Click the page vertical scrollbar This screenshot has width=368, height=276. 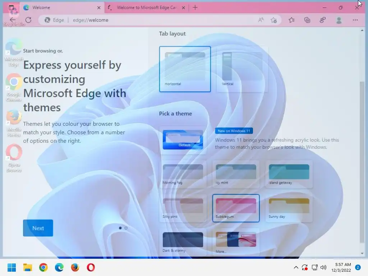362,162
